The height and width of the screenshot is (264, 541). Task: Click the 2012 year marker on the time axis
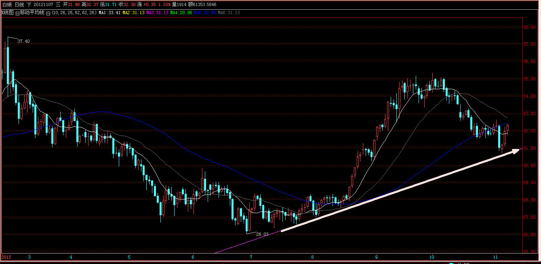coord(6,257)
